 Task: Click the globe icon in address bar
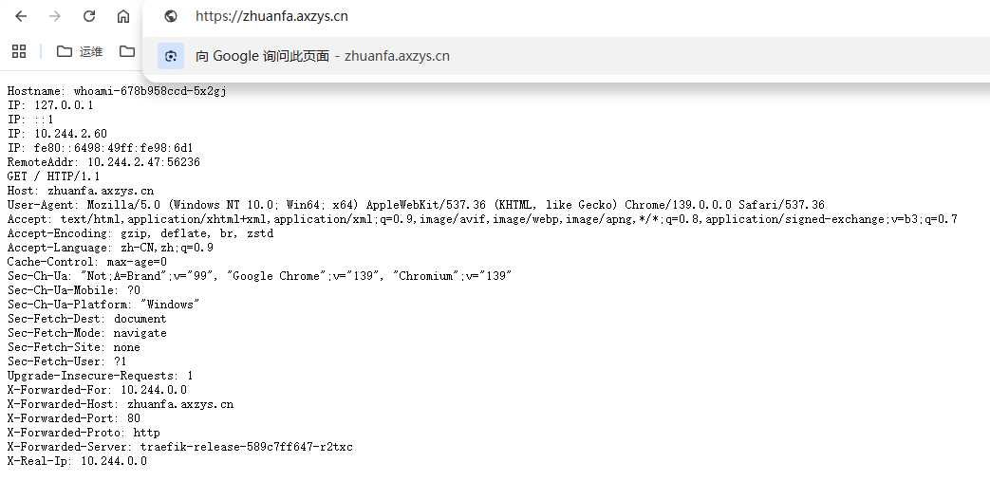(171, 16)
